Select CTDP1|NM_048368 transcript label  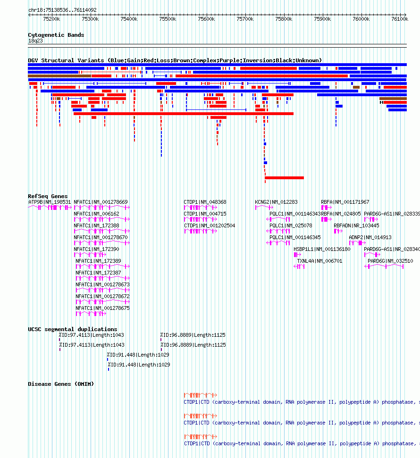[x=205, y=202]
